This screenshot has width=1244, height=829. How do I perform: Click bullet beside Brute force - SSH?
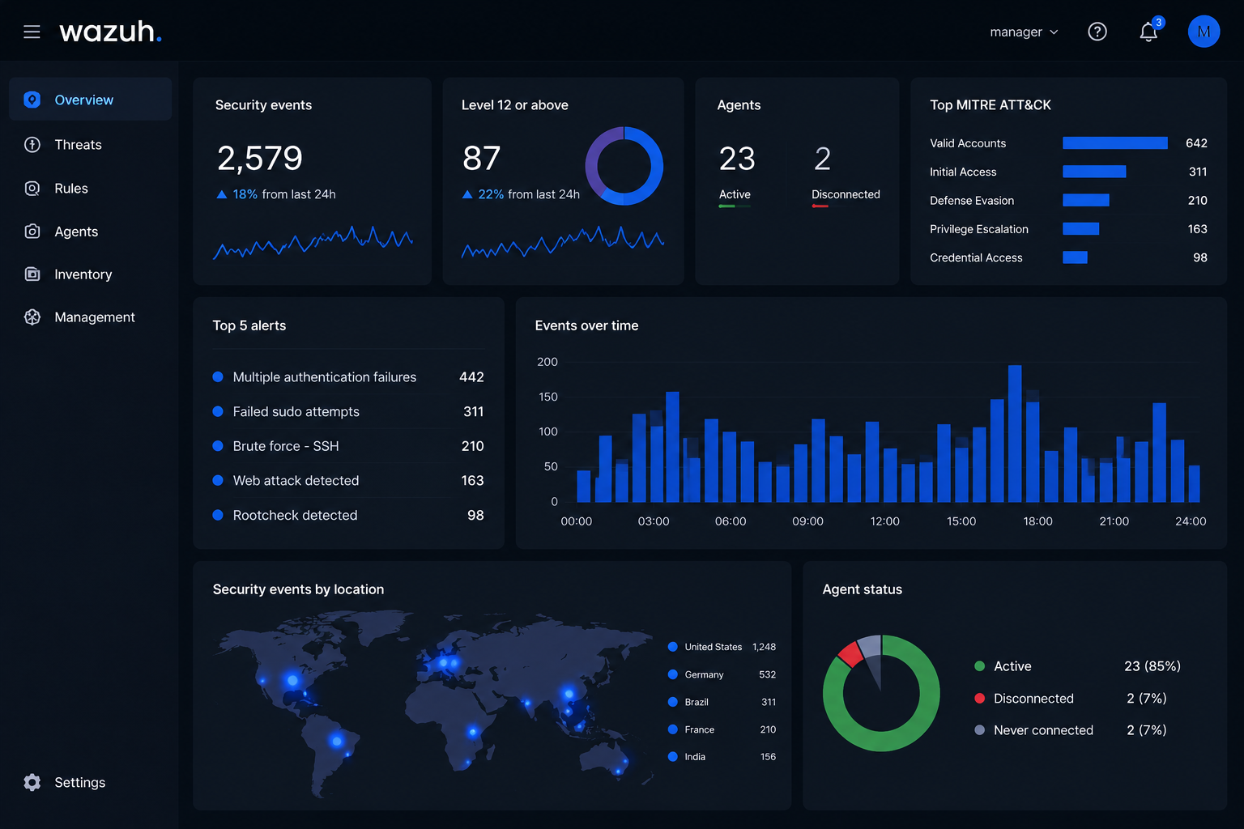click(218, 445)
